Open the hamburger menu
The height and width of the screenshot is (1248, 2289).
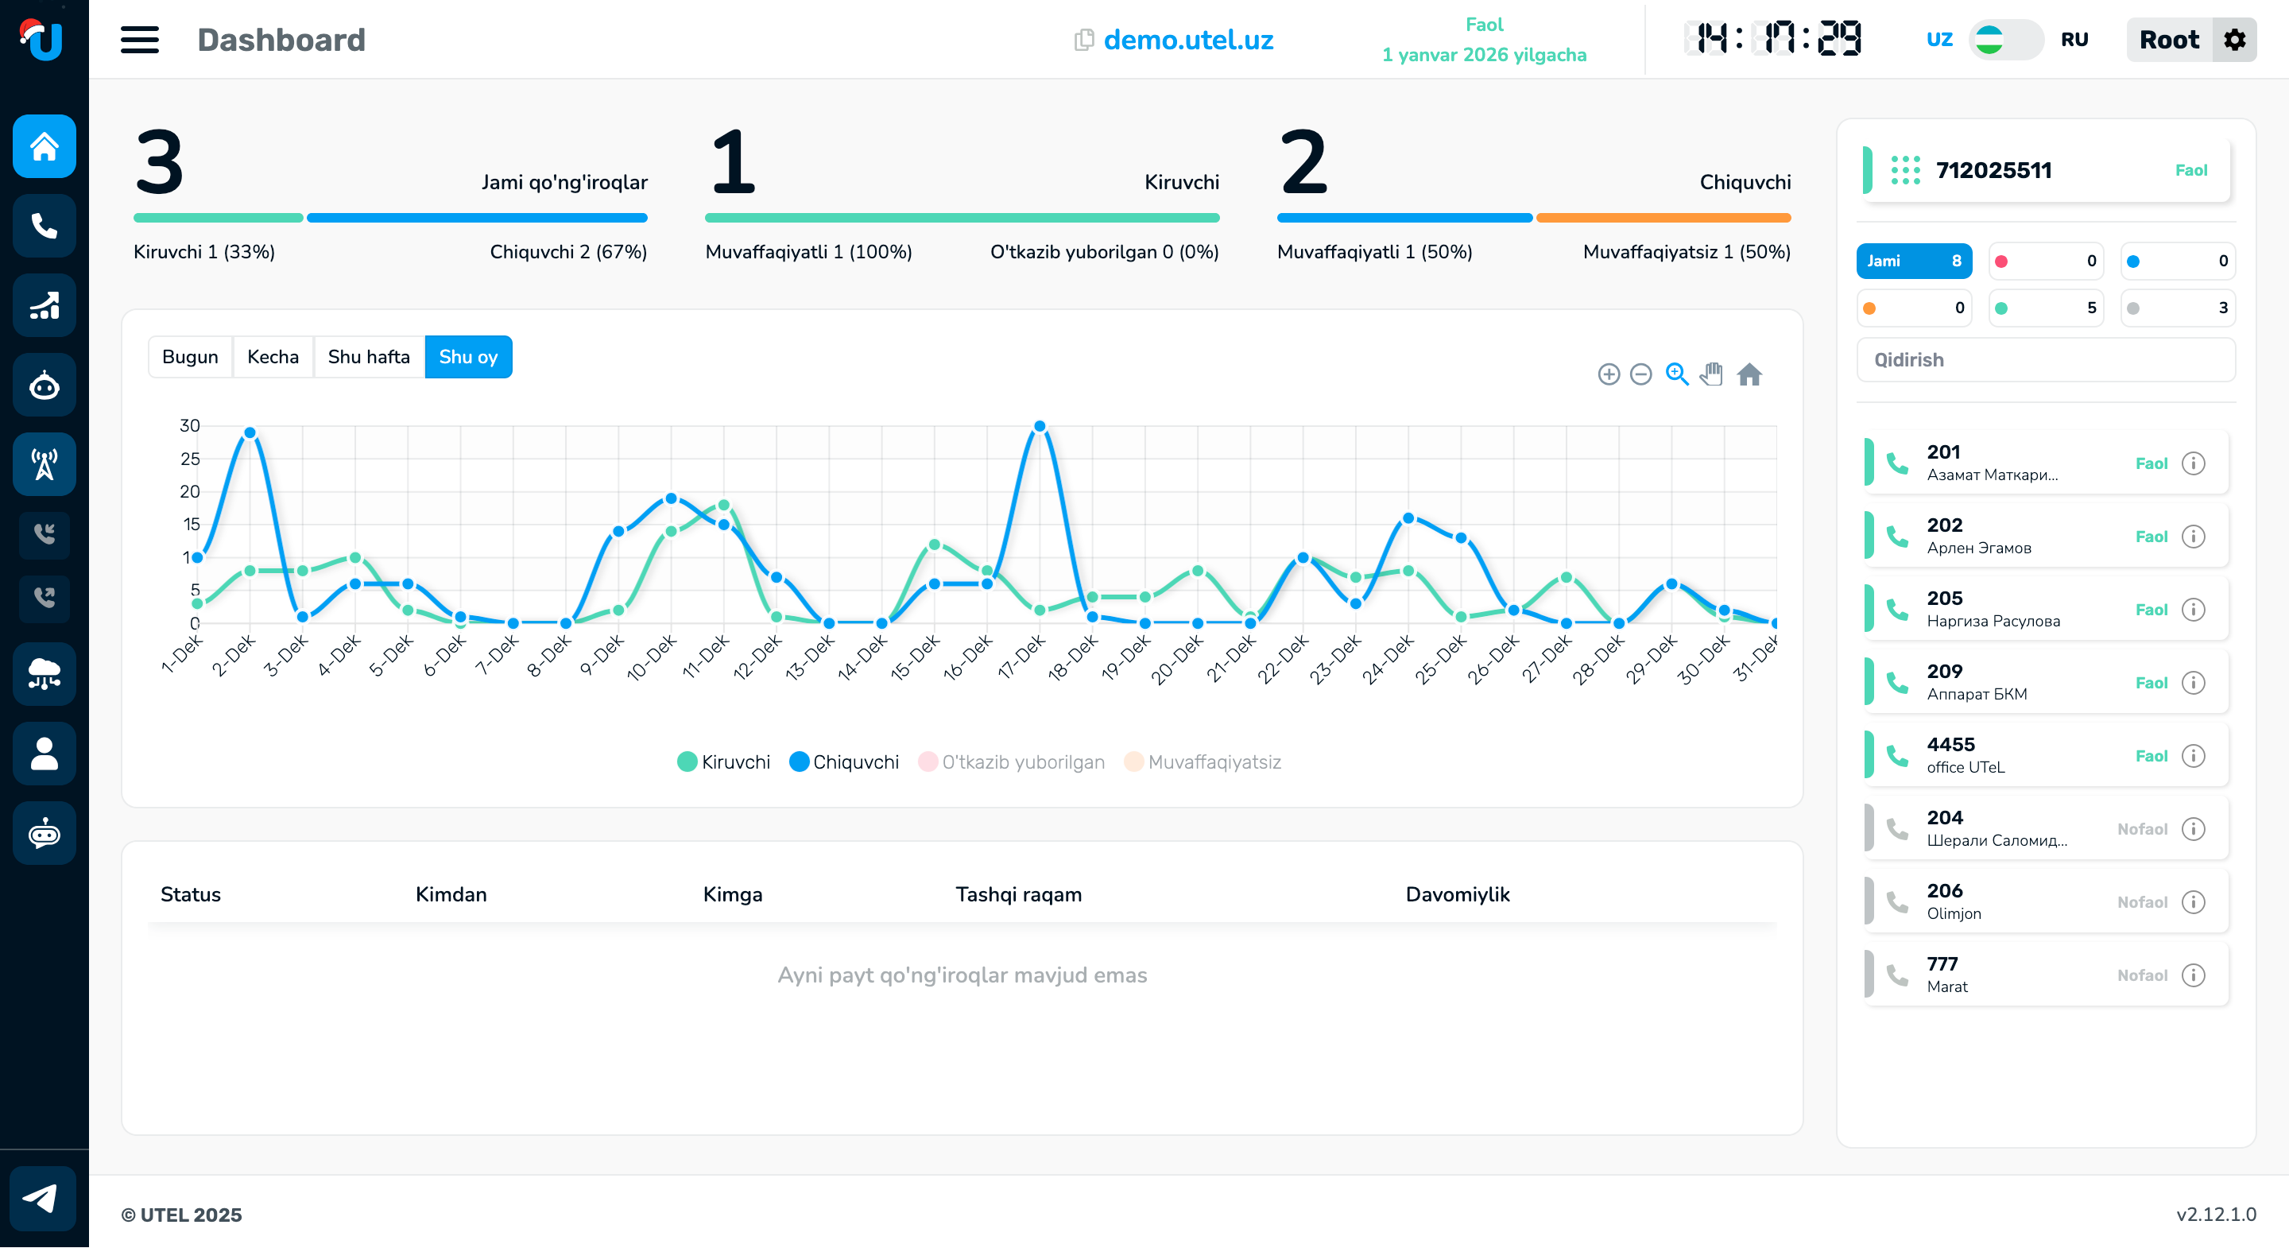click(x=140, y=40)
